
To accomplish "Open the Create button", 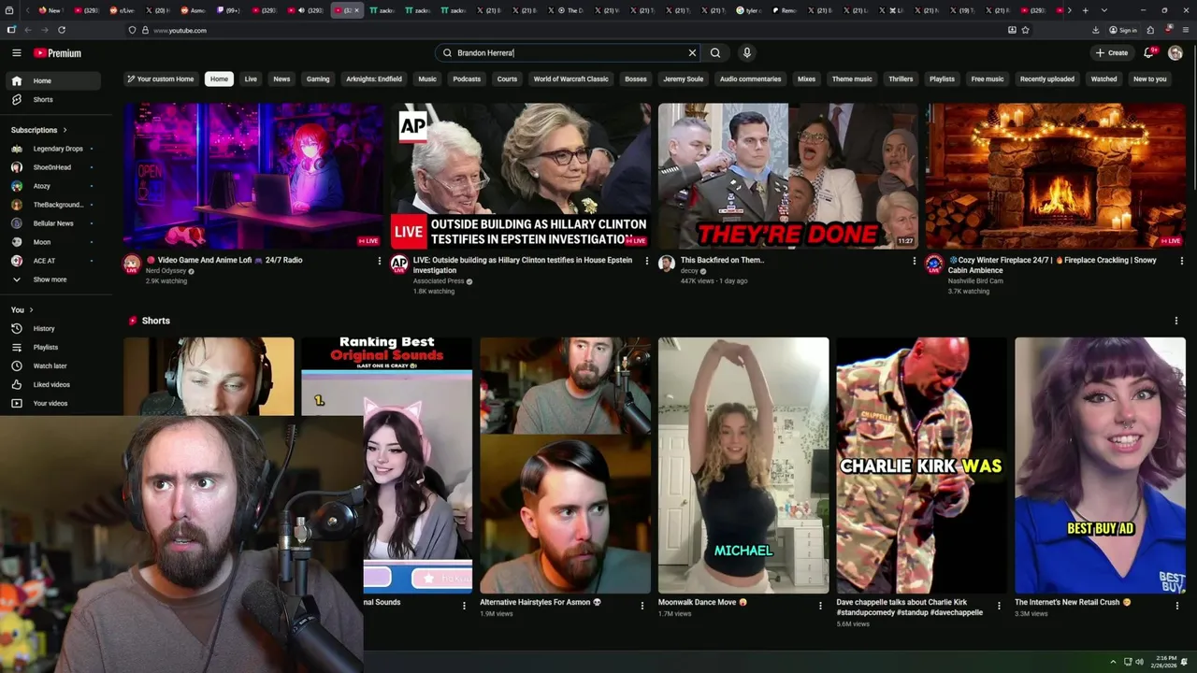I will tap(1112, 53).
